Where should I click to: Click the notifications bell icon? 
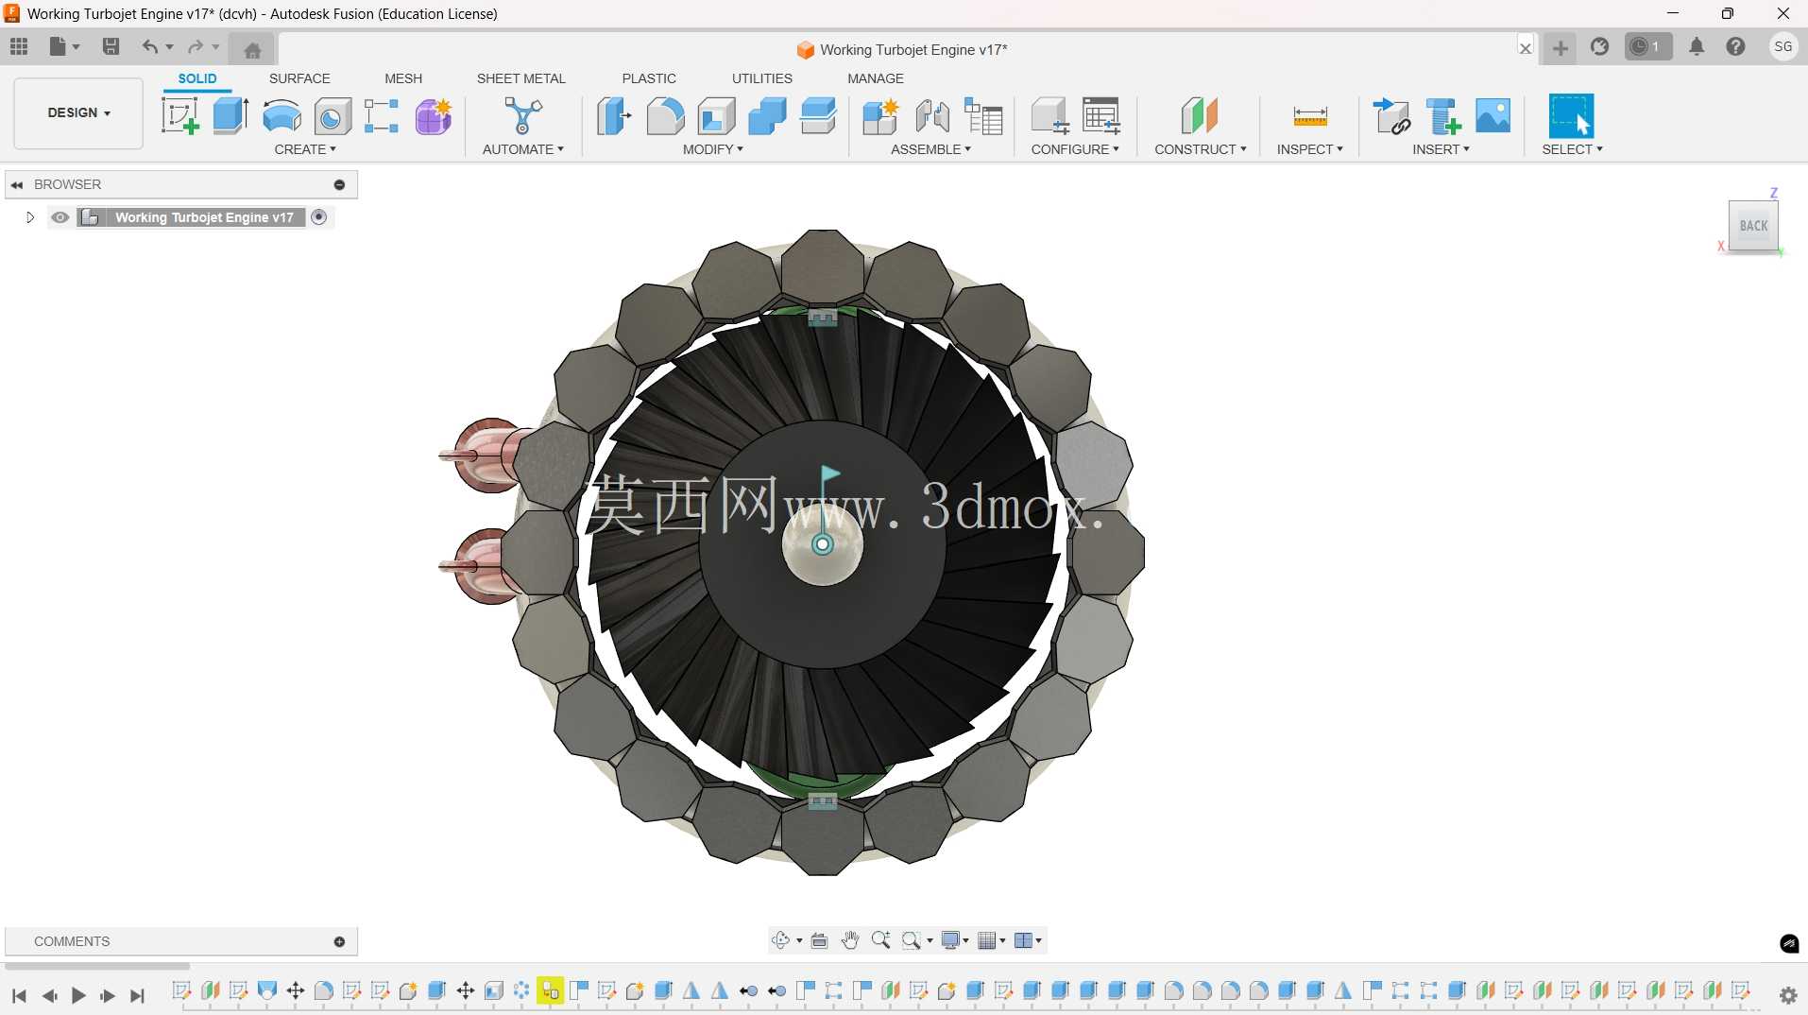(1697, 46)
